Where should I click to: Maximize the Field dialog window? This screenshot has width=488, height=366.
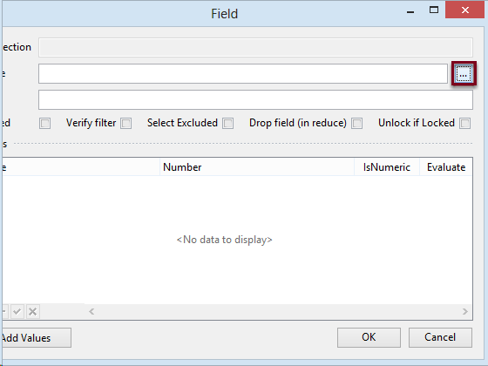pyautogui.click(x=434, y=10)
